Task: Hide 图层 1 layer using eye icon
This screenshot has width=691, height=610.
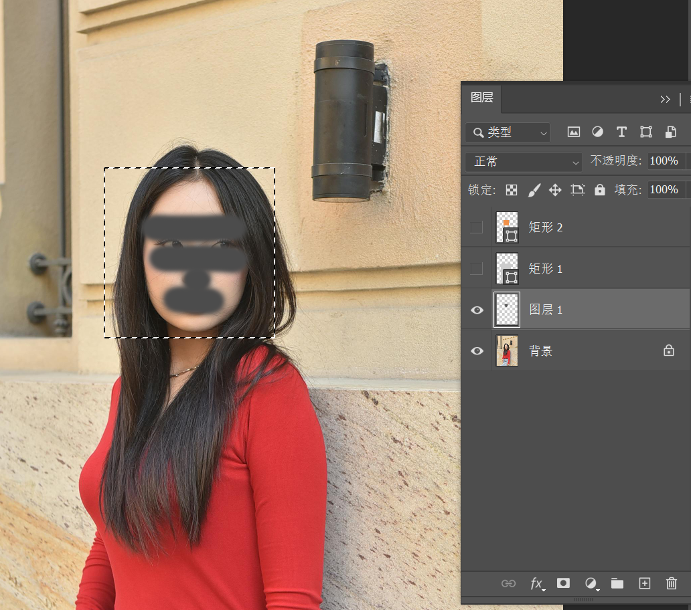Action: [x=477, y=310]
